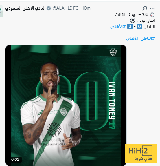Click the 0:02 video duration label
This screenshot has width=160, height=166.
click(15, 159)
